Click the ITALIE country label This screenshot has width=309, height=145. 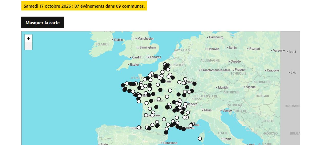click(223, 133)
